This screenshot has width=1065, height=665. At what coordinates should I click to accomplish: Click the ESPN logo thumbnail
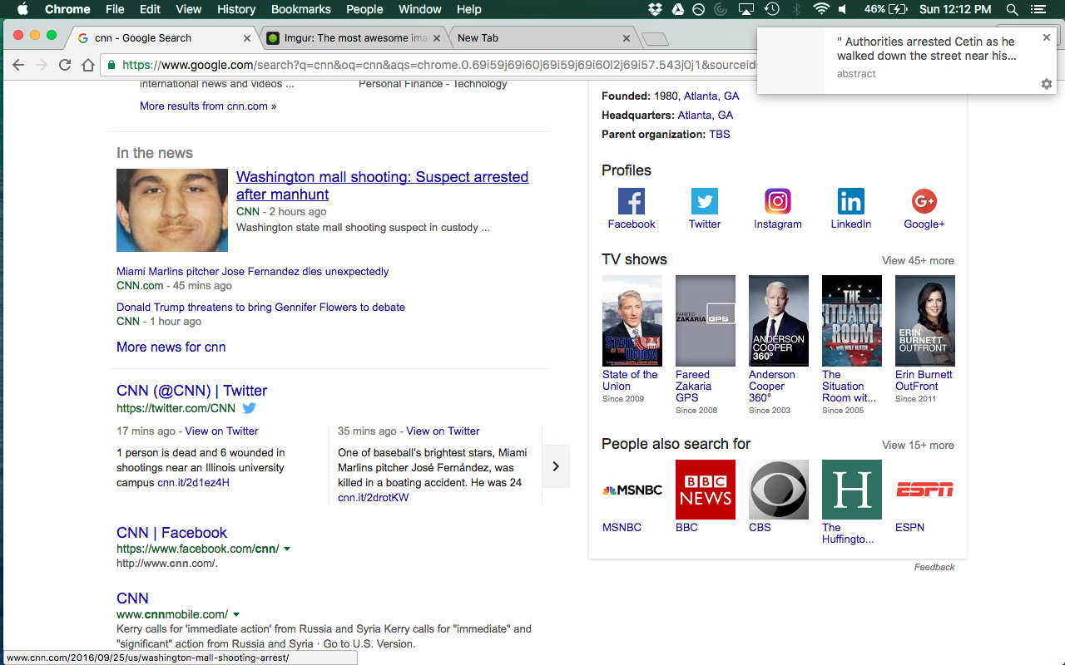coord(925,490)
